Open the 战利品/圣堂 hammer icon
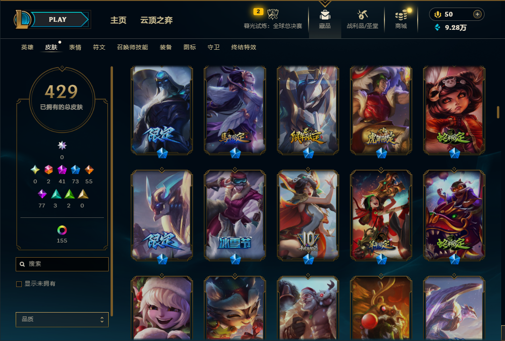This screenshot has width=505, height=341. pos(362,15)
